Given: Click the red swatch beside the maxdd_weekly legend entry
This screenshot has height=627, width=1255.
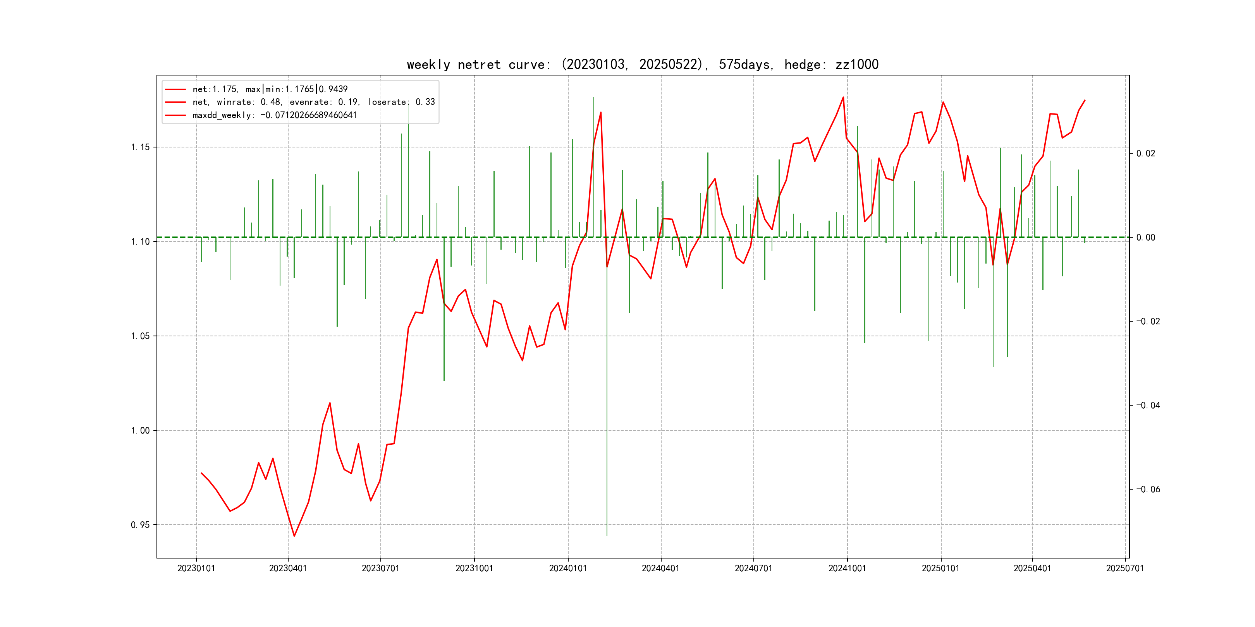Looking at the screenshot, I should 175,115.
